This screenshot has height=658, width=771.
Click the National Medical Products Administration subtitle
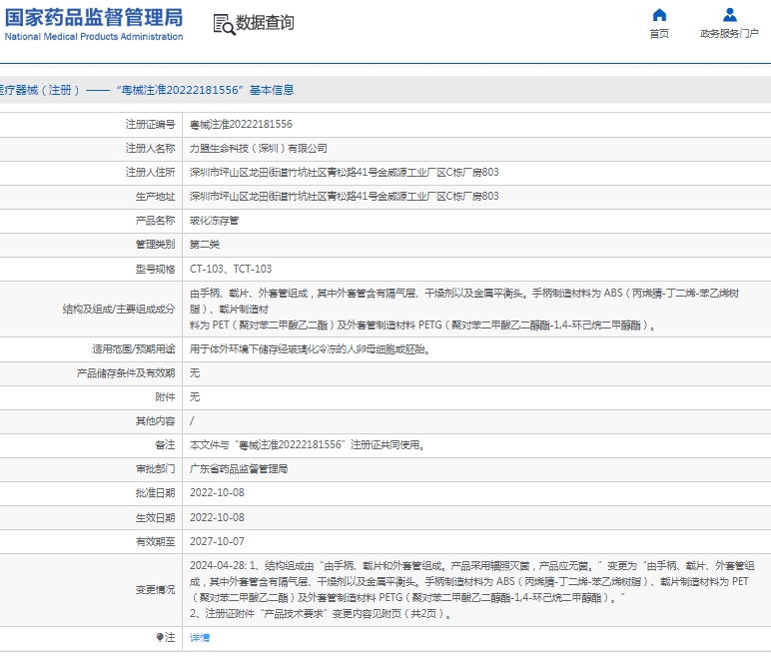tap(94, 37)
